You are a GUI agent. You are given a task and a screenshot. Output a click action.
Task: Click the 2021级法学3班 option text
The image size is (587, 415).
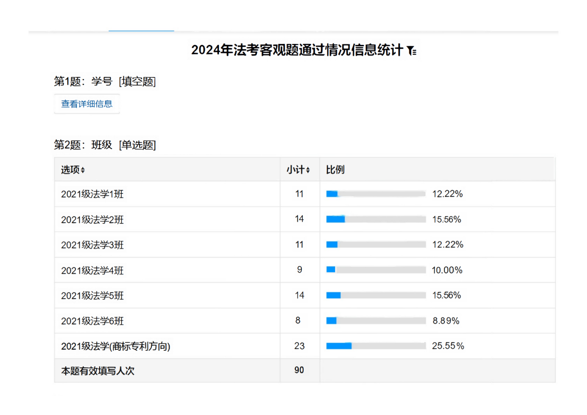pos(92,245)
